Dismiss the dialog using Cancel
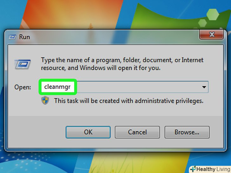The height and width of the screenshot is (173, 231). (x=137, y=132)
